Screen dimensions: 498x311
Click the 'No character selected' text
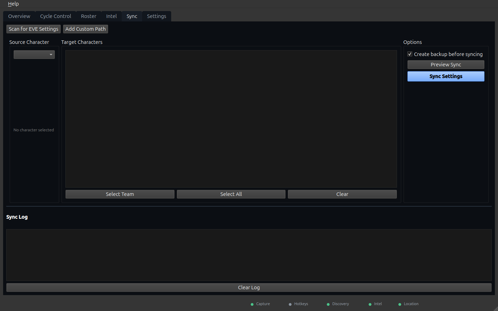[34, 130]
